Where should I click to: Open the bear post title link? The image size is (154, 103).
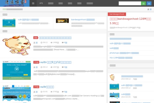tap(55, 38)
